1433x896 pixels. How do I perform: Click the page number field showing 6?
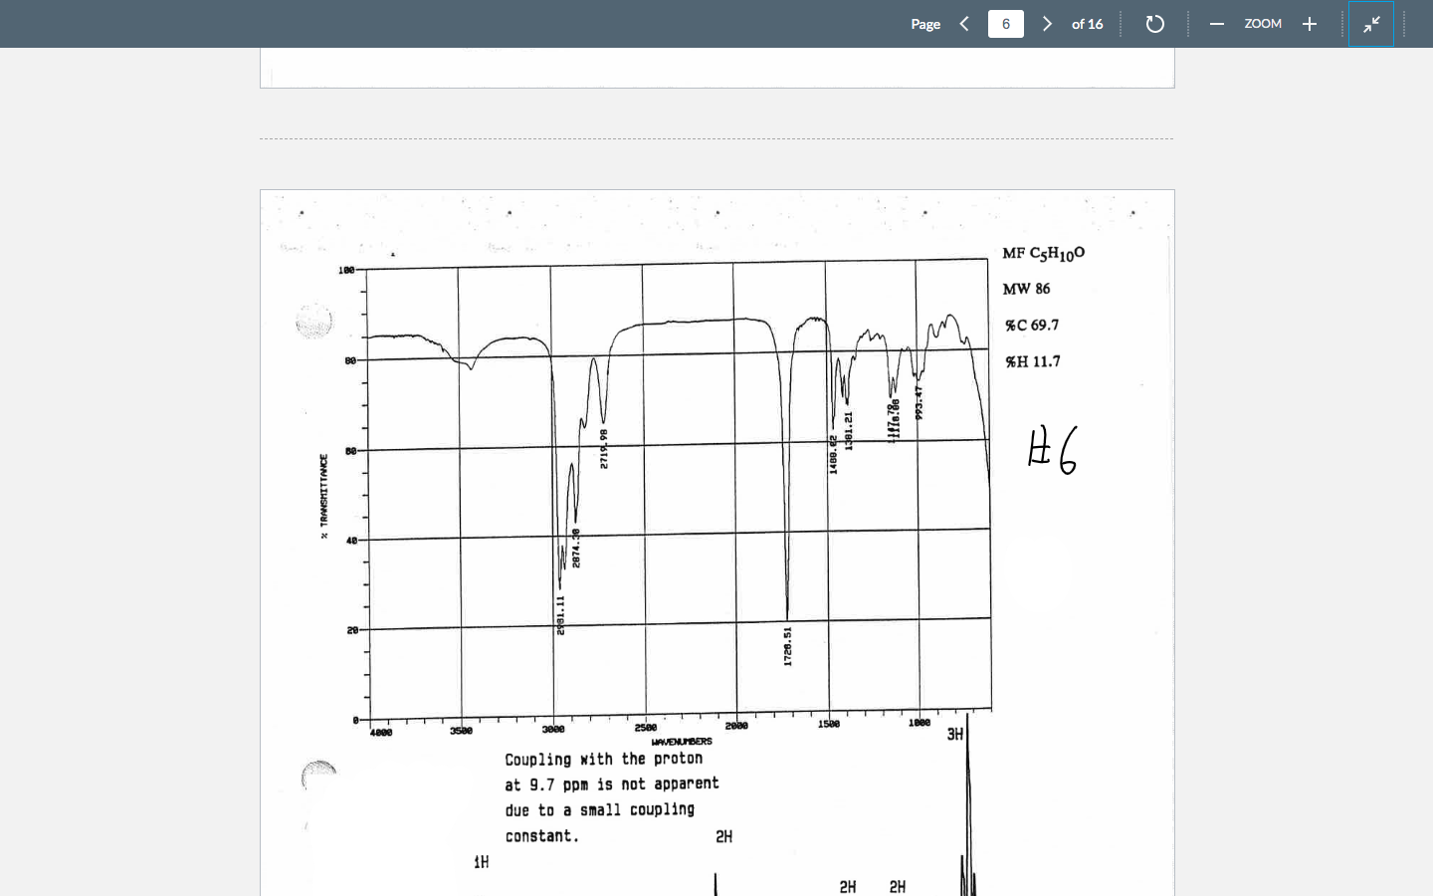1005,24
